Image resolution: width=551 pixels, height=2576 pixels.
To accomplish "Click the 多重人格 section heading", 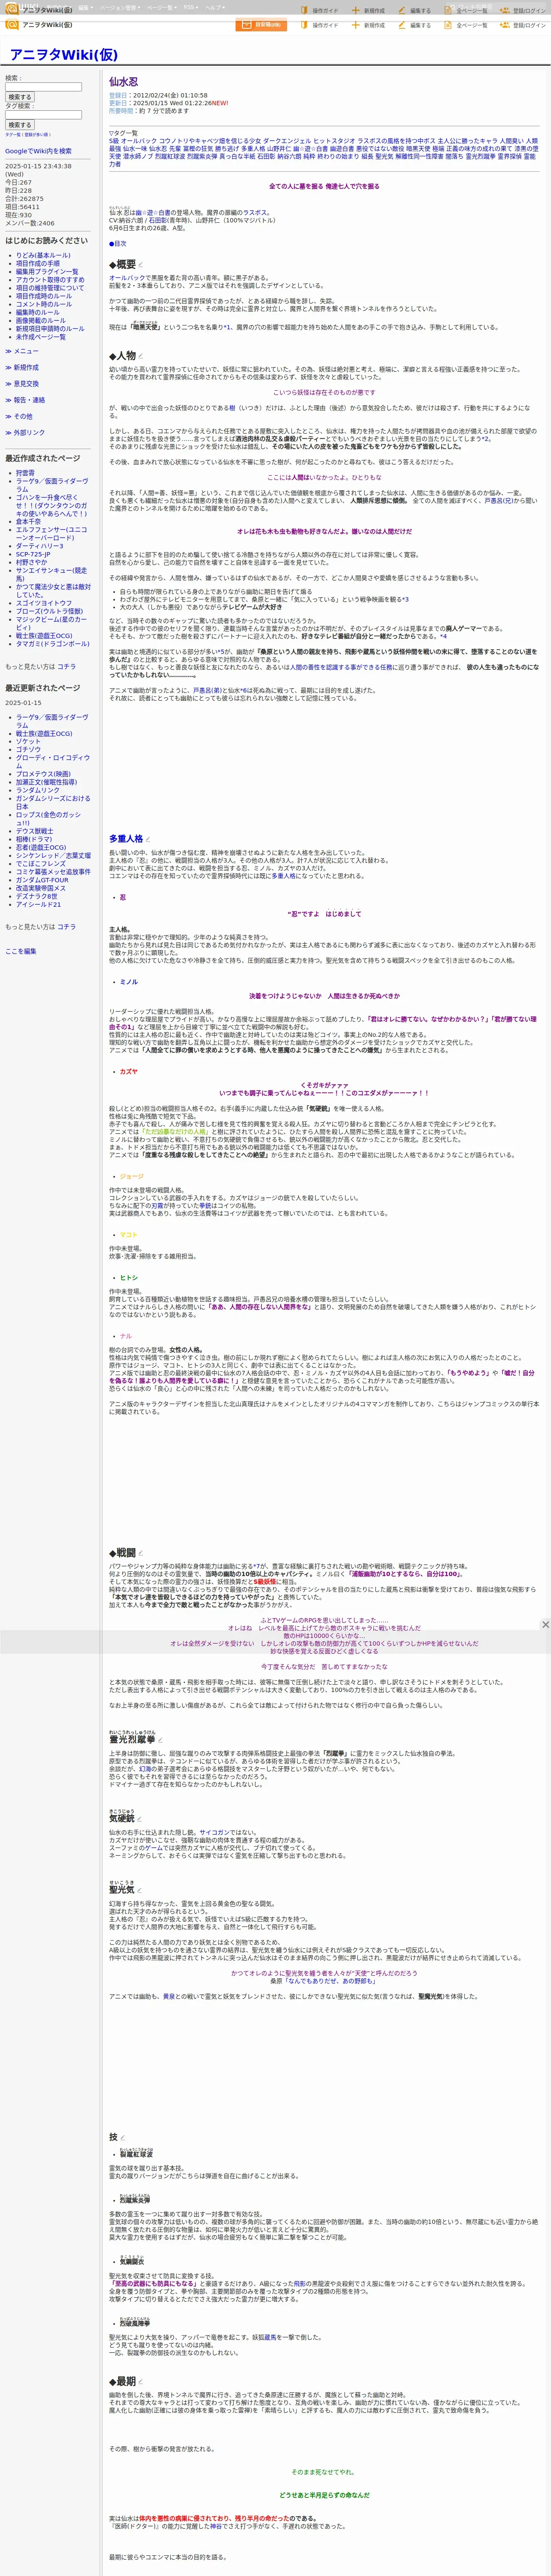I will (126, 839).
